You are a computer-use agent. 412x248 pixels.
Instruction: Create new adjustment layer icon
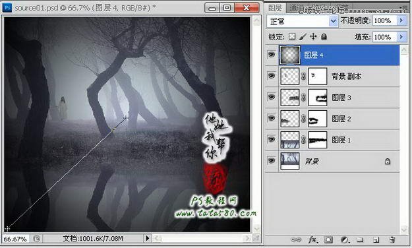[x=344, y=239]
